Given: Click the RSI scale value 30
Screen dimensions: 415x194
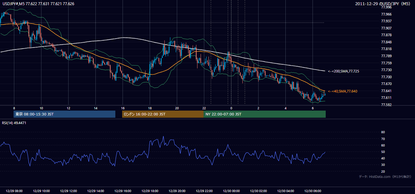Looking at the screenshot, I should (383, 165).
